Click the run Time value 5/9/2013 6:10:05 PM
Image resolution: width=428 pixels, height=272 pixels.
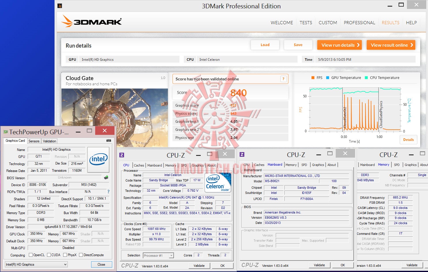pos(335,60)
